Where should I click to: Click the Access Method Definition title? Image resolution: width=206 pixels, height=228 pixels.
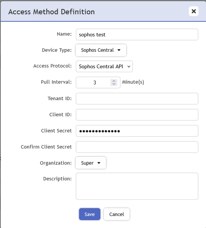pyautogui.click(x=51, y=12)
